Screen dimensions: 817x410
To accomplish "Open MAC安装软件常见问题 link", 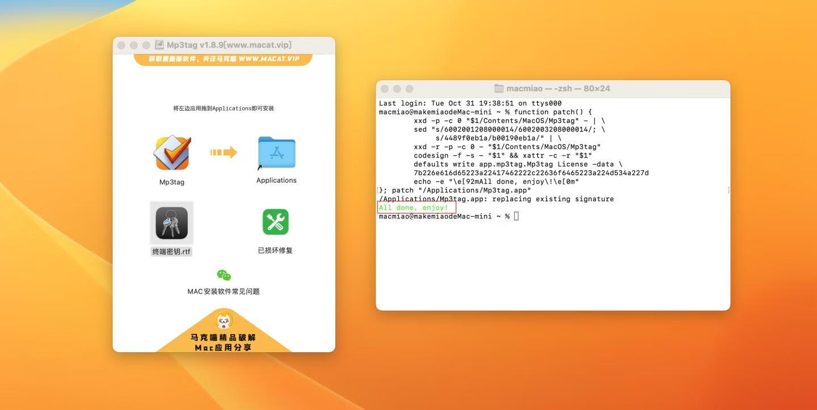I will point(224,291).
